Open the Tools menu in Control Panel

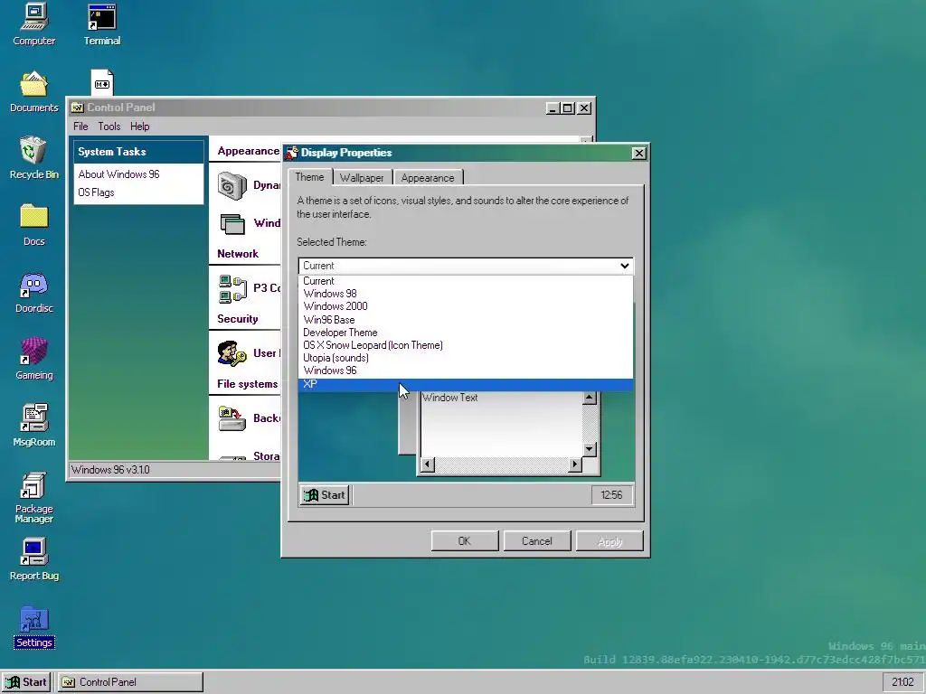(109, 127)
